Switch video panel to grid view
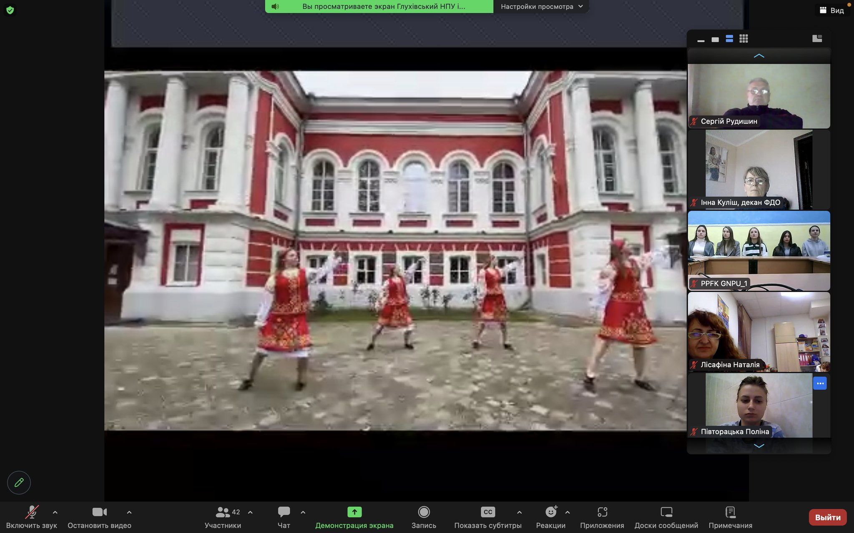Image resolution: width=854 pixels, height=533 pixels. coord(743,39)
